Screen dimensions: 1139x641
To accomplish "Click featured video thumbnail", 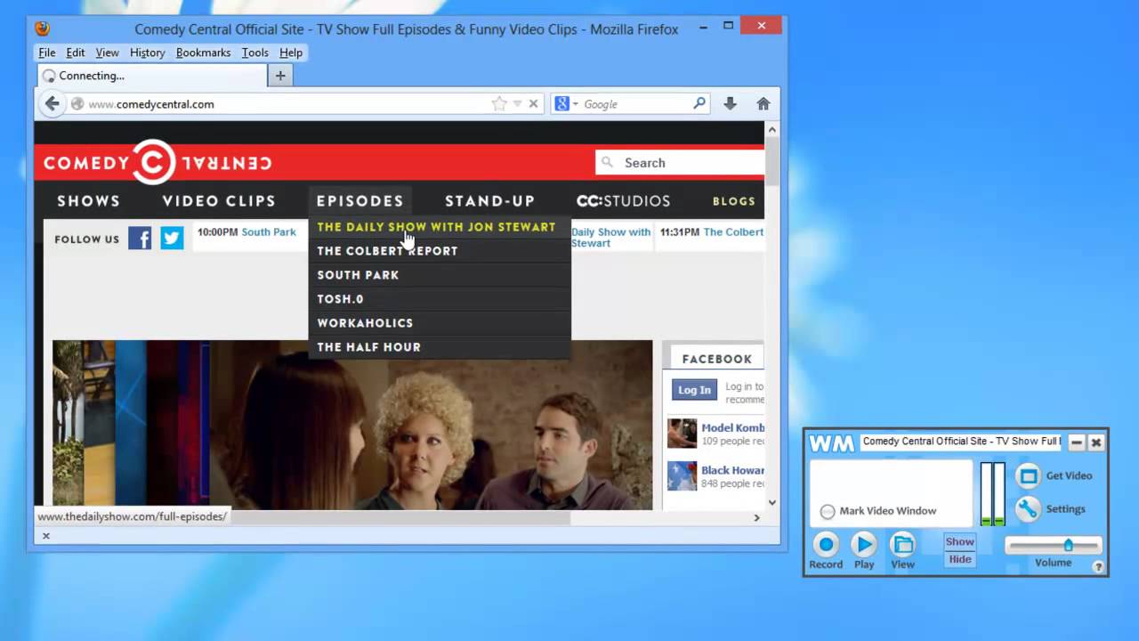I will coord(352,425).
